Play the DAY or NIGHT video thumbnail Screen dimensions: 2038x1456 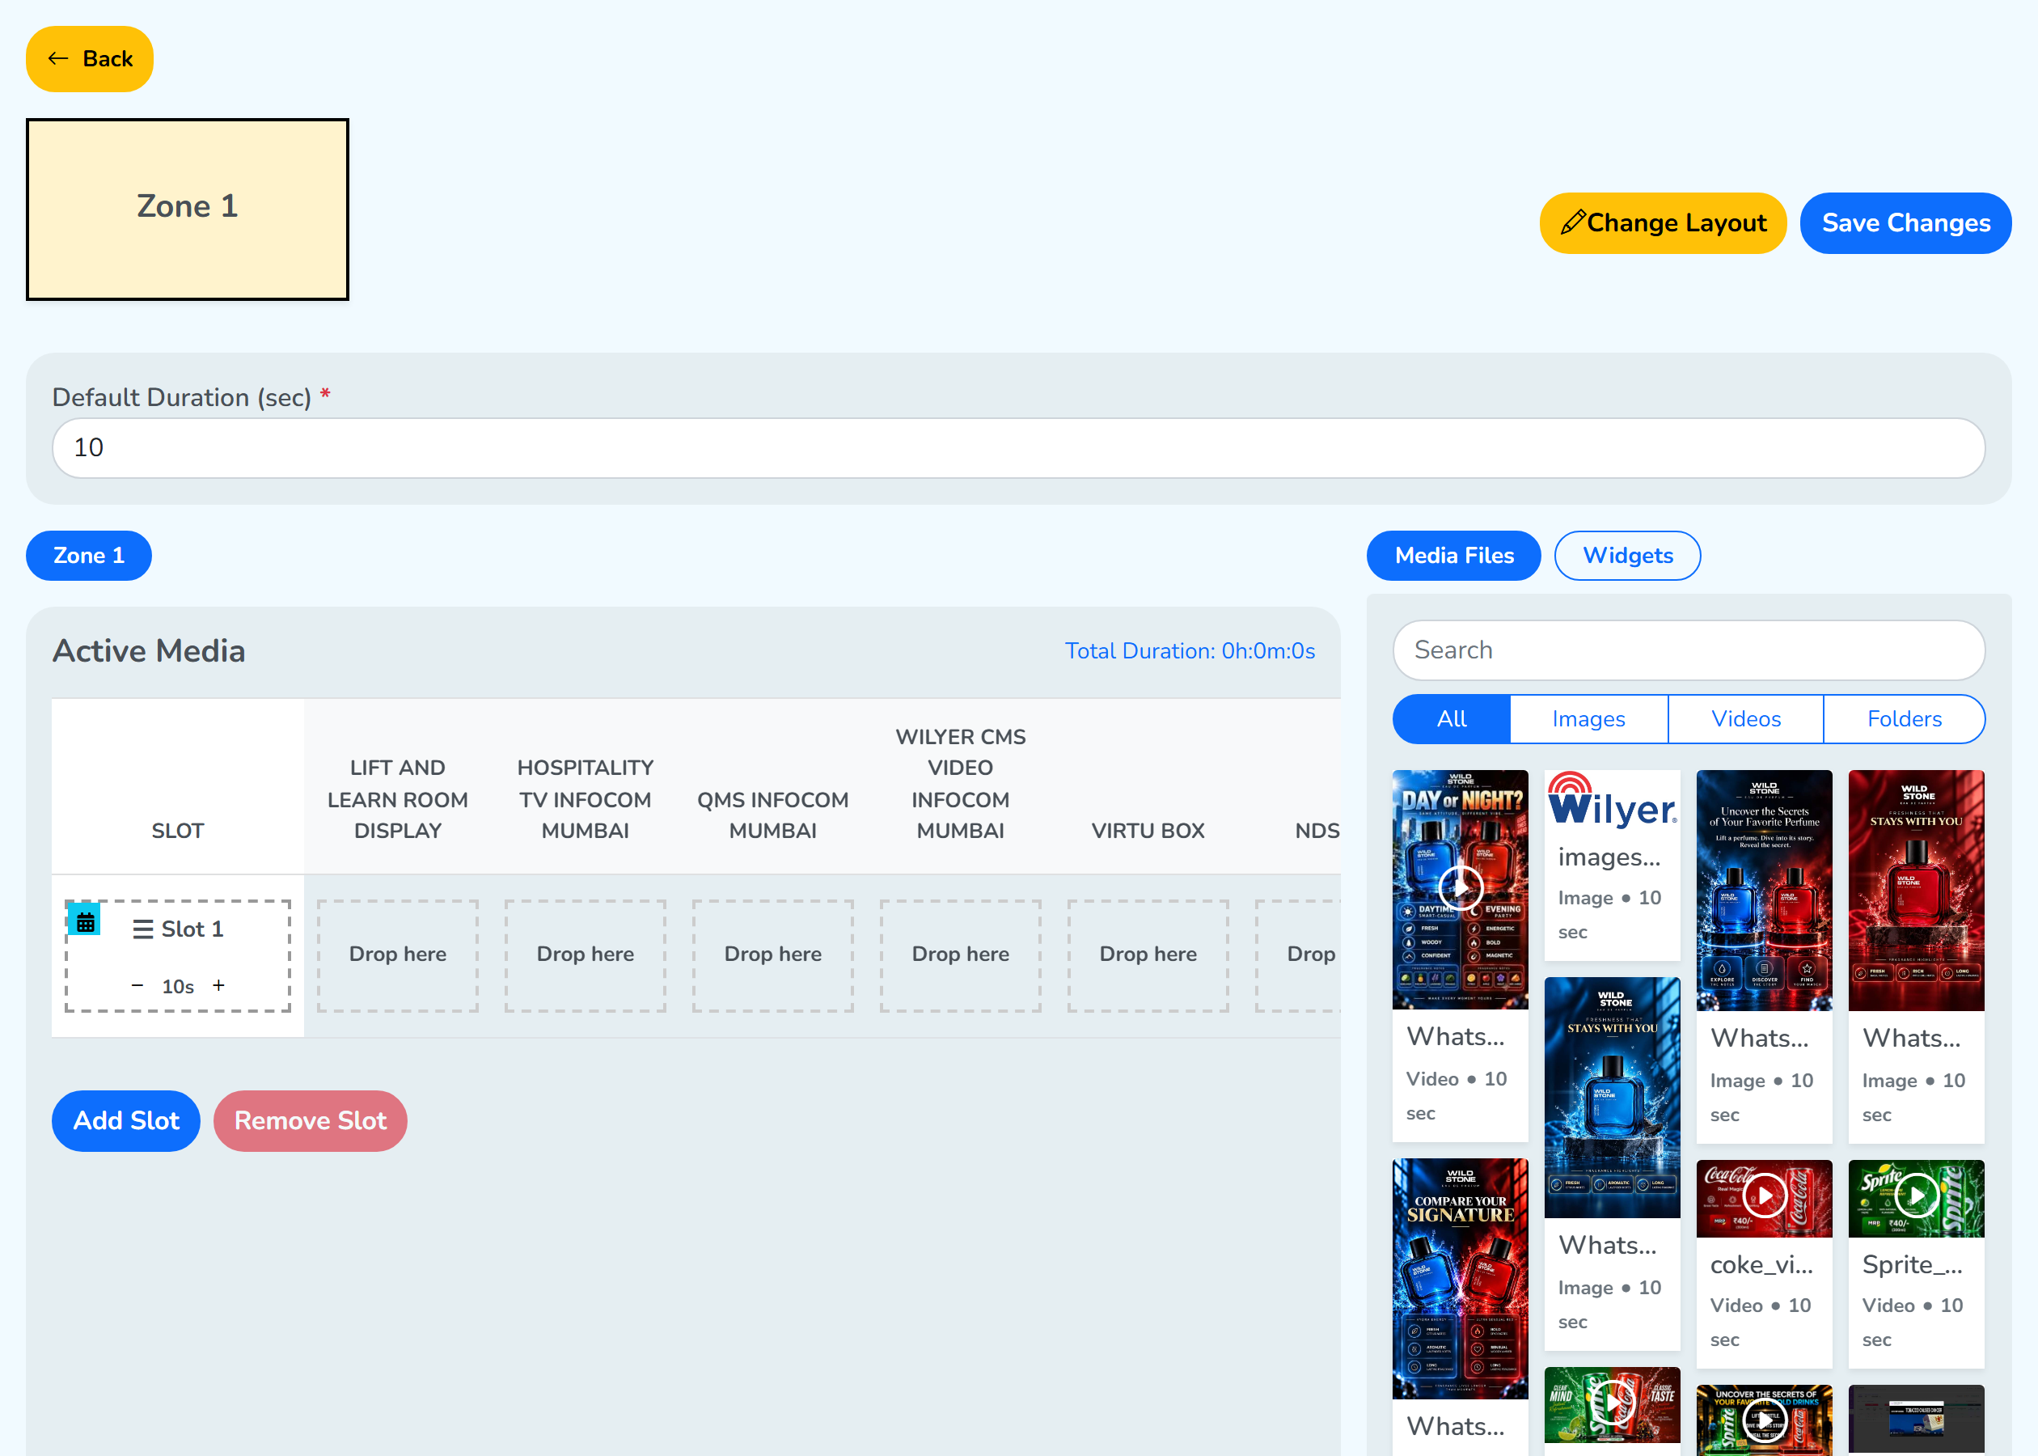(1460, 887)
